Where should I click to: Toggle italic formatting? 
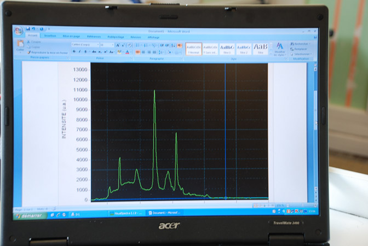(x=80, y=51)
